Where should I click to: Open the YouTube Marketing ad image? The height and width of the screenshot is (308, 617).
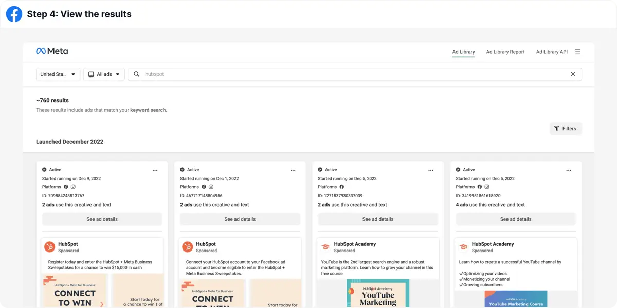pos(378,293)
